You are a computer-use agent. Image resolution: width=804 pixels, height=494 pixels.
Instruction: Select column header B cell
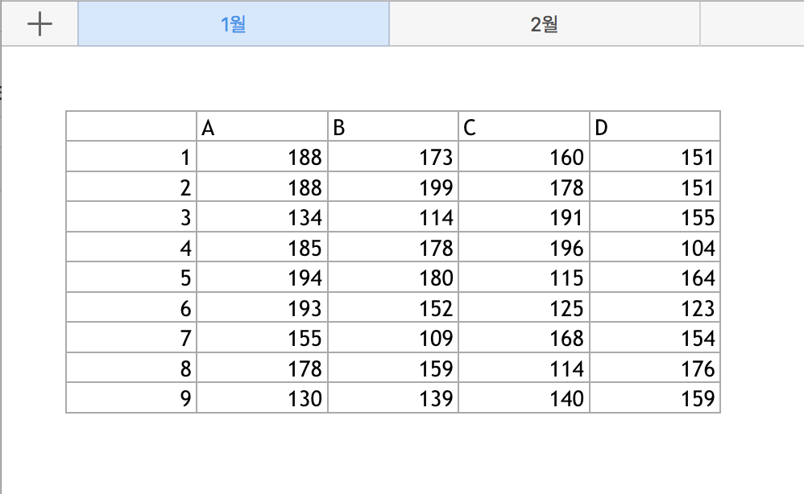393,126
